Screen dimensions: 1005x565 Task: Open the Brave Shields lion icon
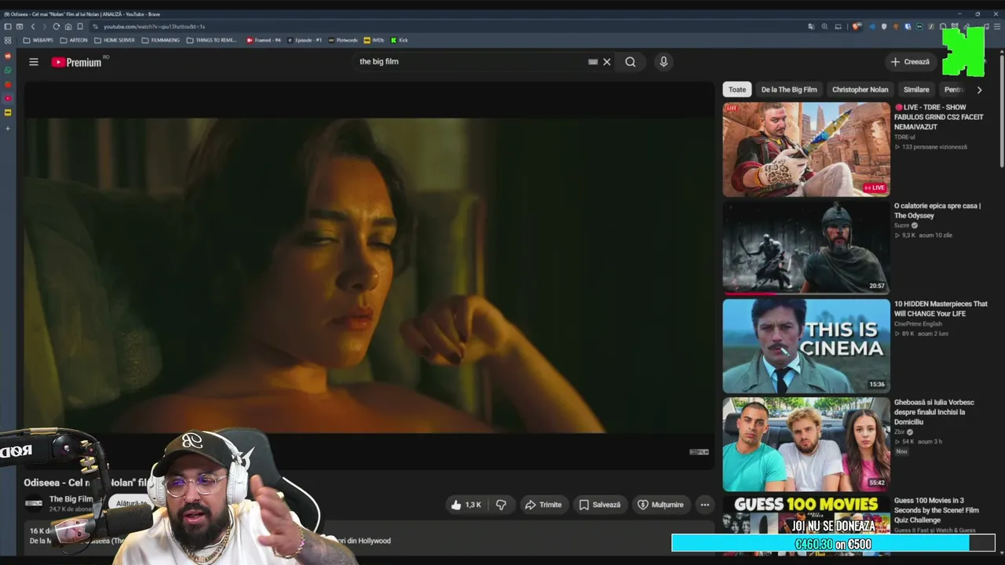(x=857, y=27)
